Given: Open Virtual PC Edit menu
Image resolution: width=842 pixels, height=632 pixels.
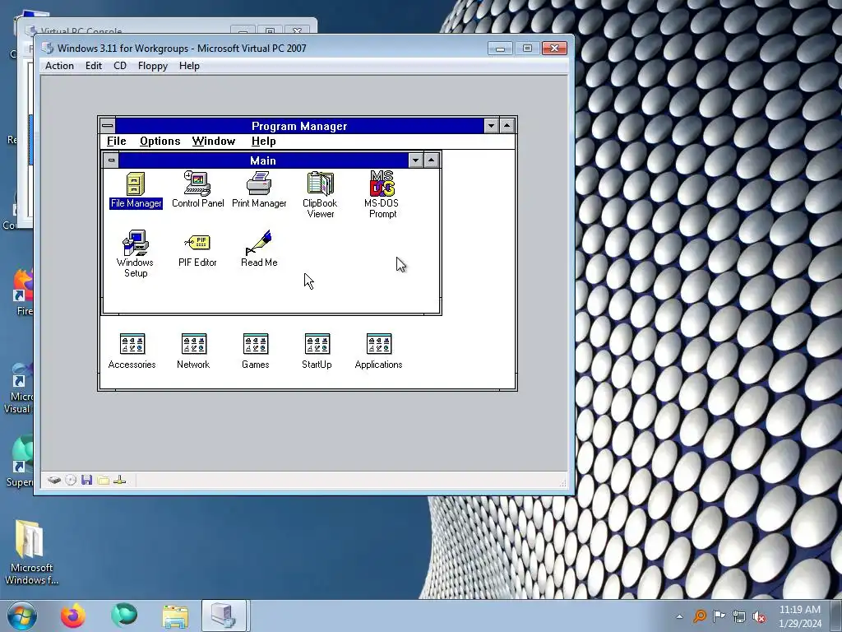Looking at the screenshot, I should pos(94,66).
